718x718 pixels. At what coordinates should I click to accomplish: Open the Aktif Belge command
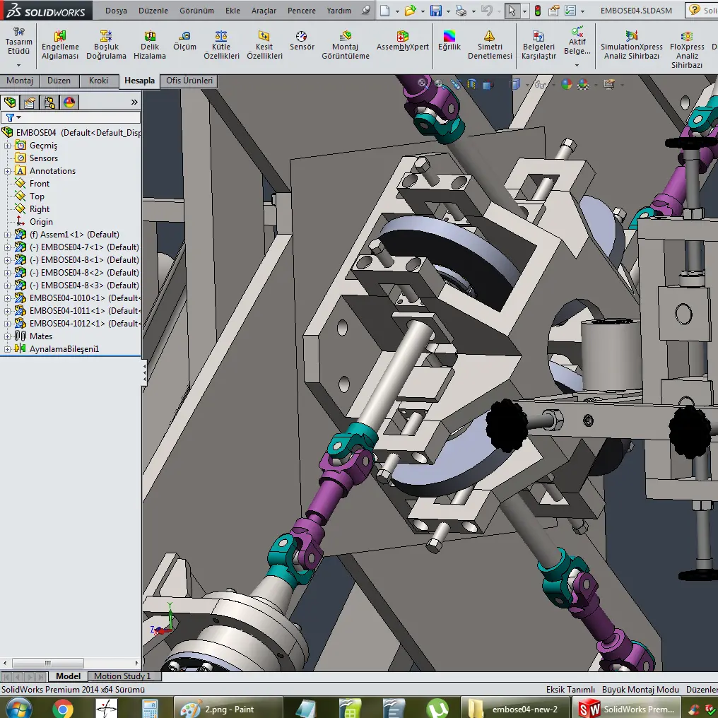(577, 46)
